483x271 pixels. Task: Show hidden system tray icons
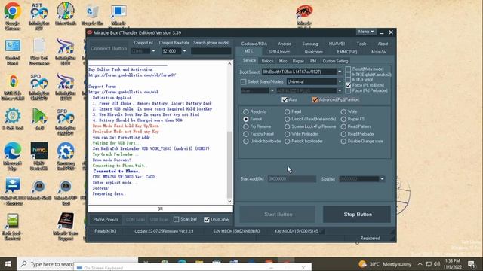click(420, 264)
